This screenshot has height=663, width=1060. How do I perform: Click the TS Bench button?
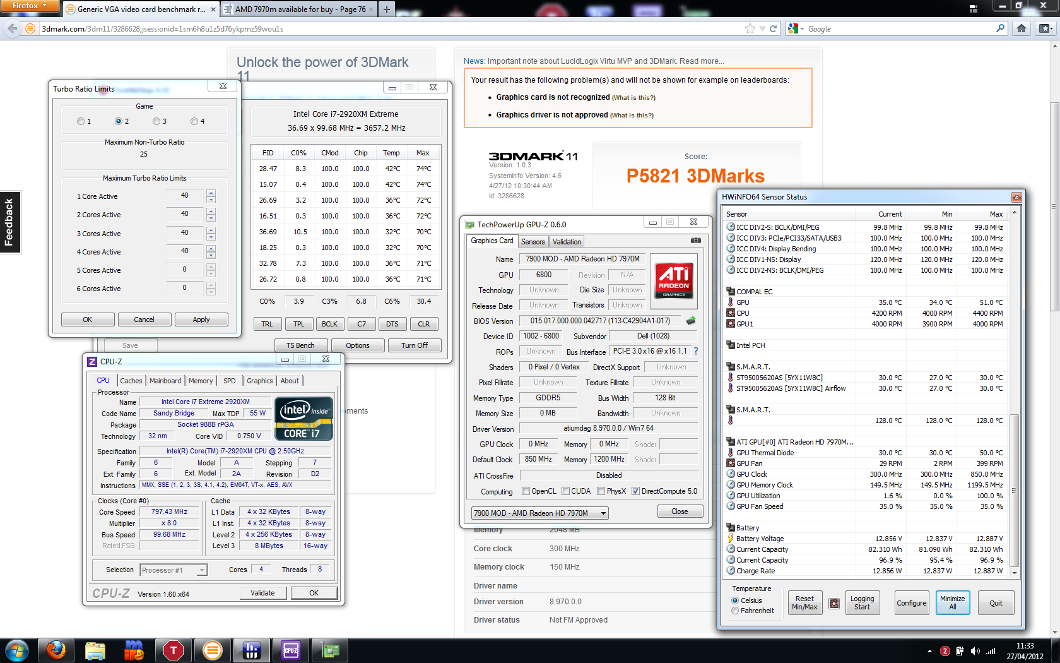click(x=301, y=345)
